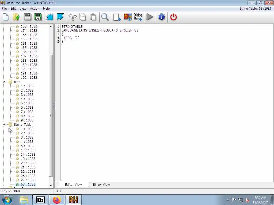274x205 pixels.
Task: Copy with the two-pages toolbar icon
Action: pos(83,17)
